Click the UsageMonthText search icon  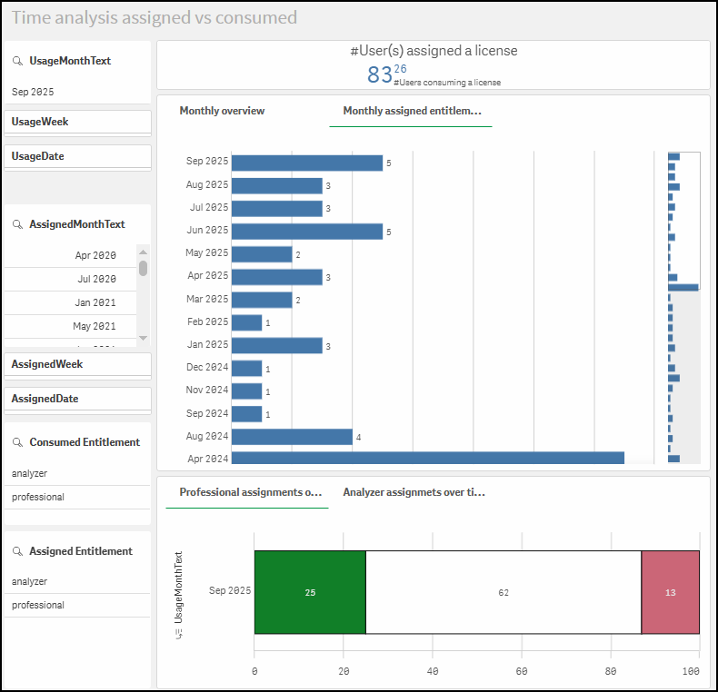point(17,61)
